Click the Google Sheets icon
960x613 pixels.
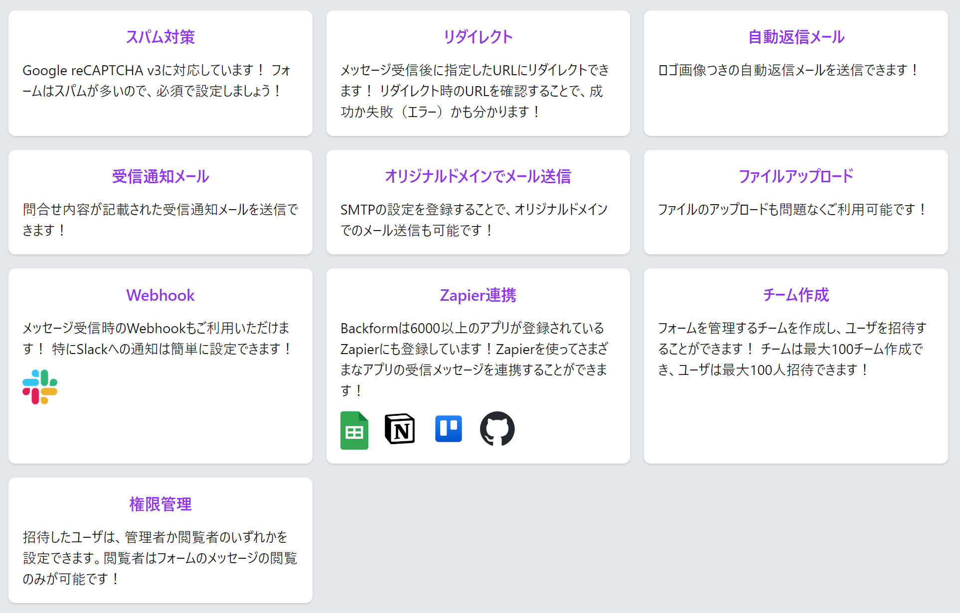354,430
